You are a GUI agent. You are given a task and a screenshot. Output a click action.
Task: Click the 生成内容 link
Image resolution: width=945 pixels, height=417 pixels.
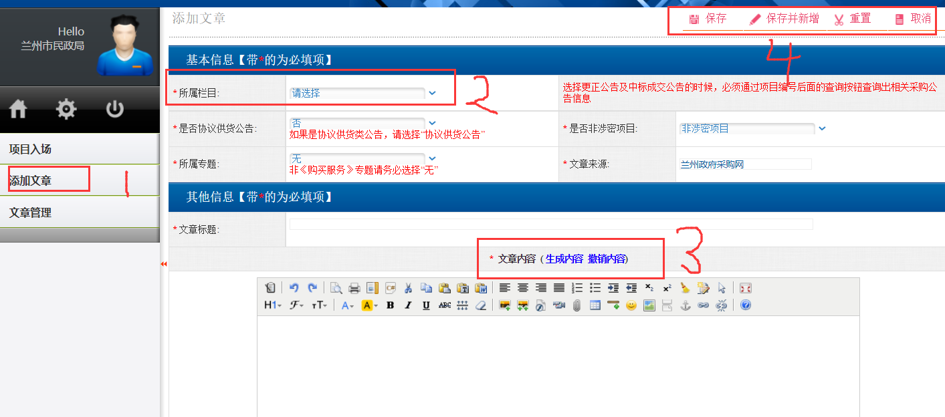(564, 259)
